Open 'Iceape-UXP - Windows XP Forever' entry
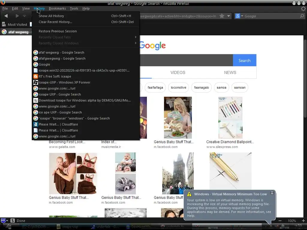The width and height of the screenshot is (307, 230). [86, 82]
